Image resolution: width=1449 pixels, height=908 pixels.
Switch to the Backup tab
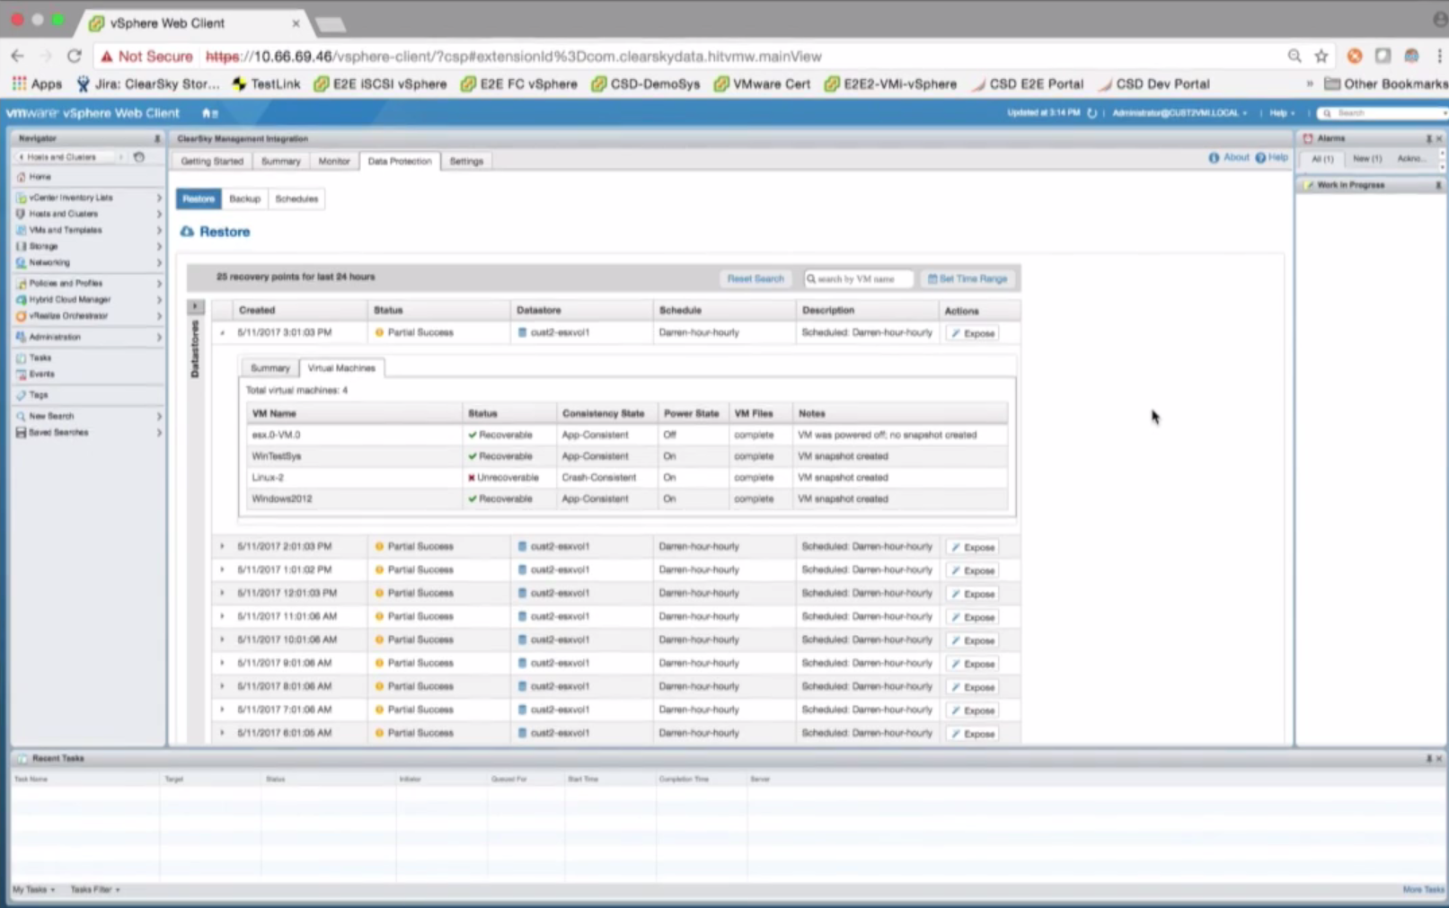(x=244, y=198)
